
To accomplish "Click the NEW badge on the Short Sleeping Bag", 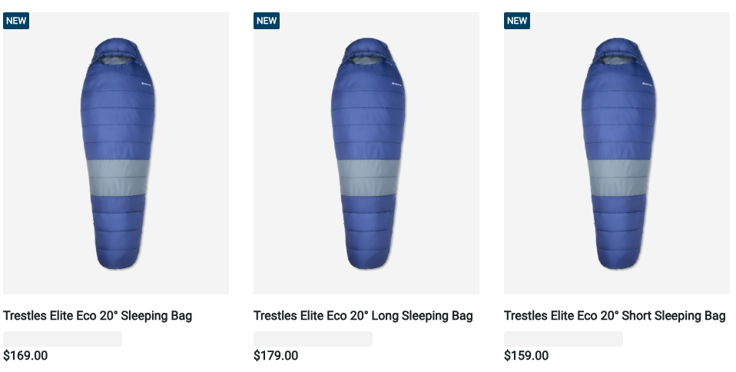I will [x=517, y=21].
